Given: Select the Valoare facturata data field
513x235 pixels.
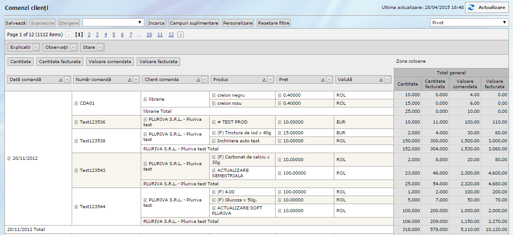Looking at the screenshot, I should [x=158, y=62].
